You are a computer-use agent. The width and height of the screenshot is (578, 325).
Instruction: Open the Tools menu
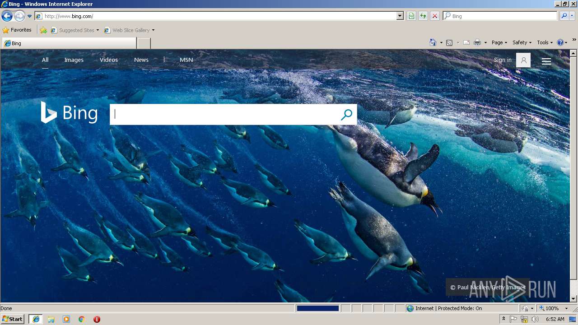coord(545,42)
